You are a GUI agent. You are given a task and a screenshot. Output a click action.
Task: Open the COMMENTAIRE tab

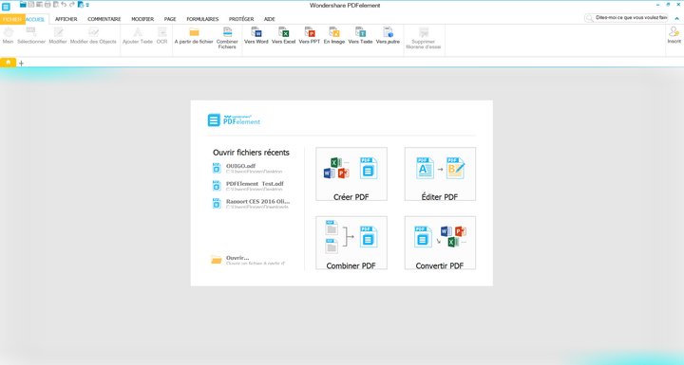[104, 19]
